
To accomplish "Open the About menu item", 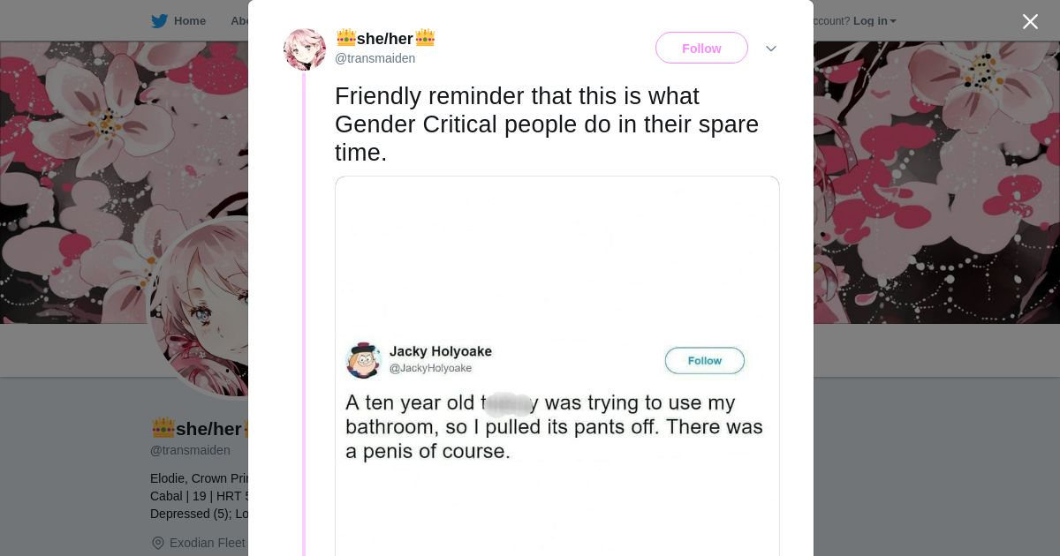I will [x=239, y=21].
